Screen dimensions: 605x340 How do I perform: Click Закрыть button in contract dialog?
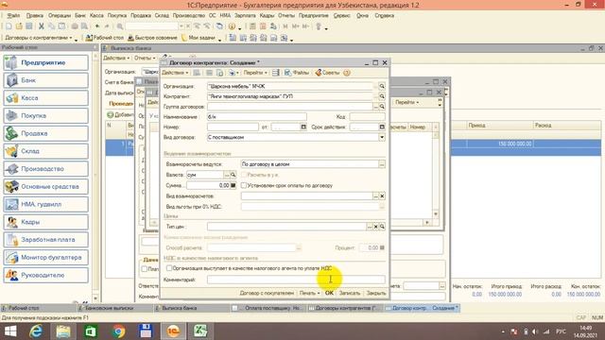(x=376, y=293)
